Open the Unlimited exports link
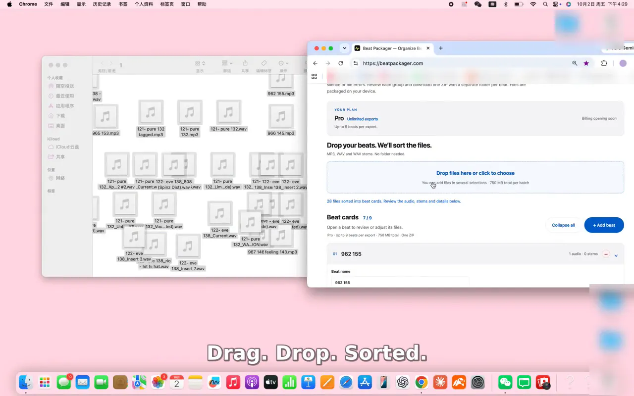 coord(362,119)
